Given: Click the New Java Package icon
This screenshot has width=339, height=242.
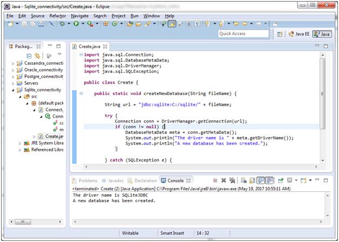Looking at the screenshot, I should [106, 24].
